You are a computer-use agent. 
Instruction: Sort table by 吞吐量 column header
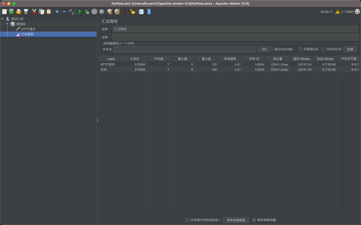tap(277, 59)
